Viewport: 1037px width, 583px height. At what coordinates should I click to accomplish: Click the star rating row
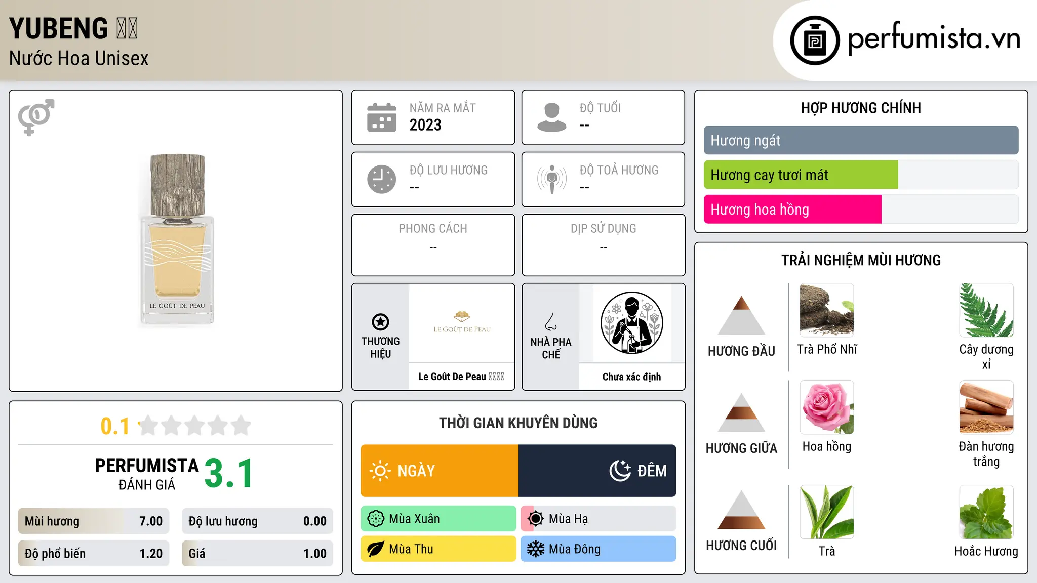coord(195,426)
